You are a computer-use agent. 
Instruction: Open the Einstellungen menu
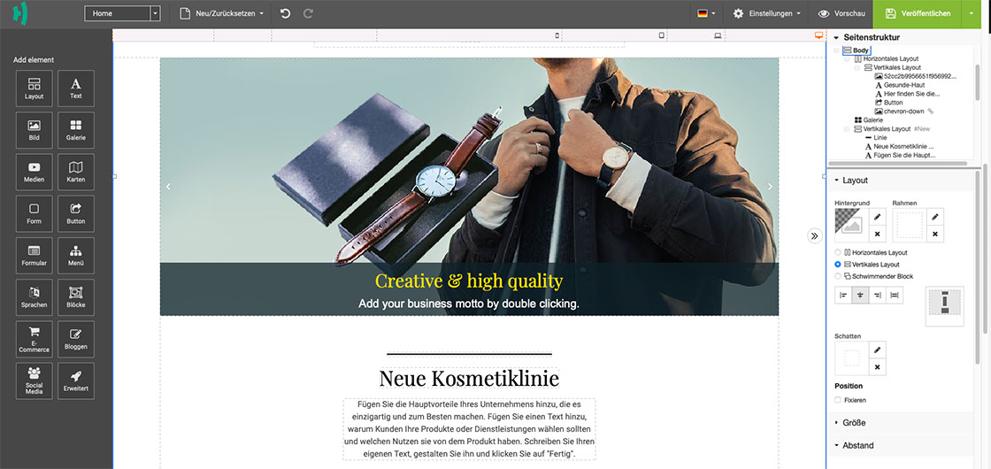pos(767,13)
